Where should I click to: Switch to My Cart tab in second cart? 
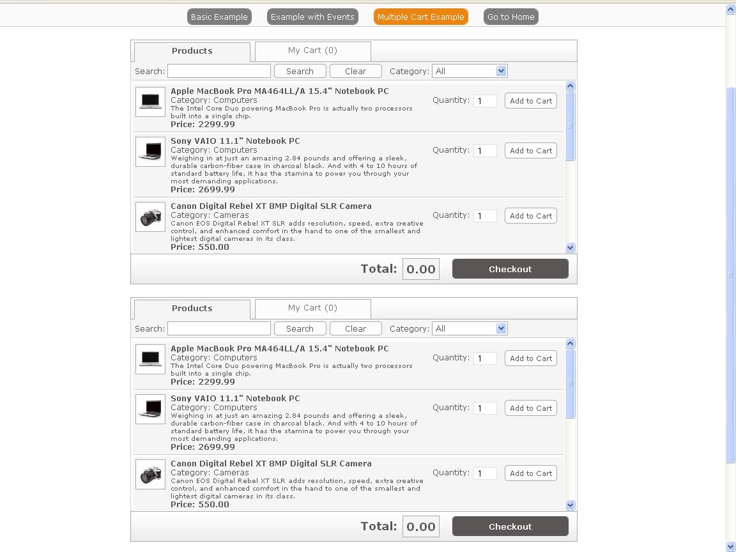pos(312,308)
